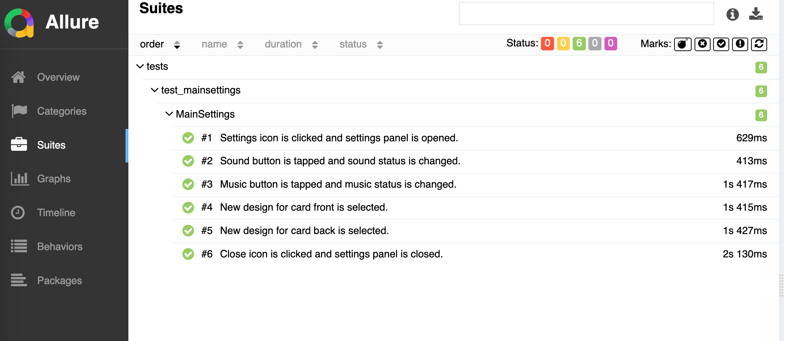Toggle the flaky tests bomb mark filter

tap(682, 44)
